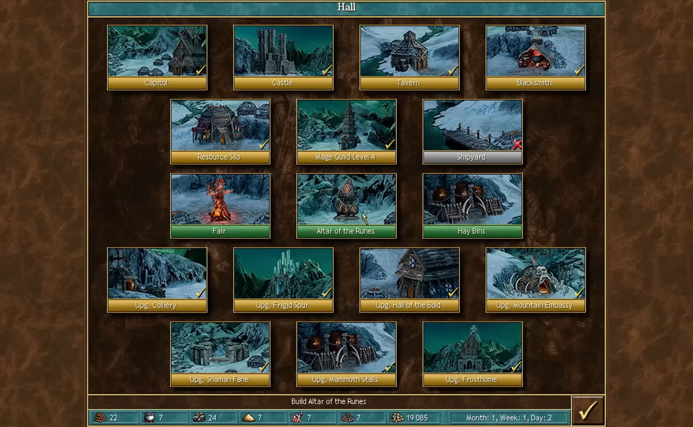Select the Fair building with bonfire

[x=220, y=205]
